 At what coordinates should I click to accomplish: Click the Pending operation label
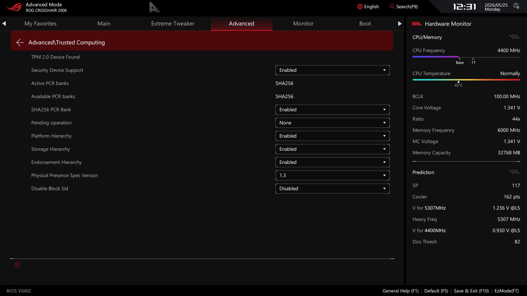pyautogui.click(x=51, y=123)
